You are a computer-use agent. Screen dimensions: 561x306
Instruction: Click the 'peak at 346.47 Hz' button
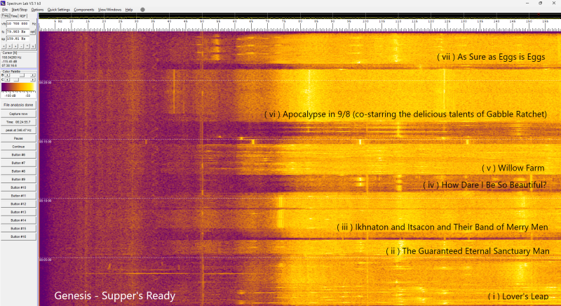click(18, 131)
